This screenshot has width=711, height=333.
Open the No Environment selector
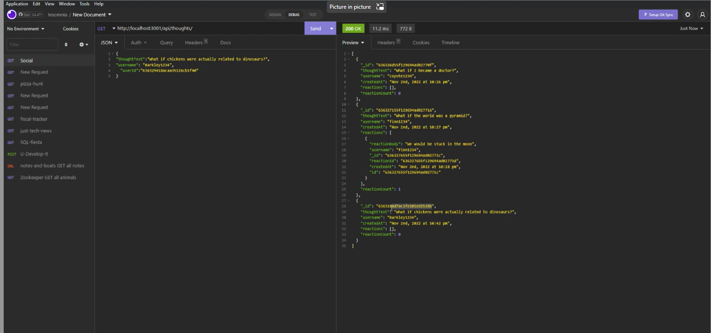click(x=23, y=28)
